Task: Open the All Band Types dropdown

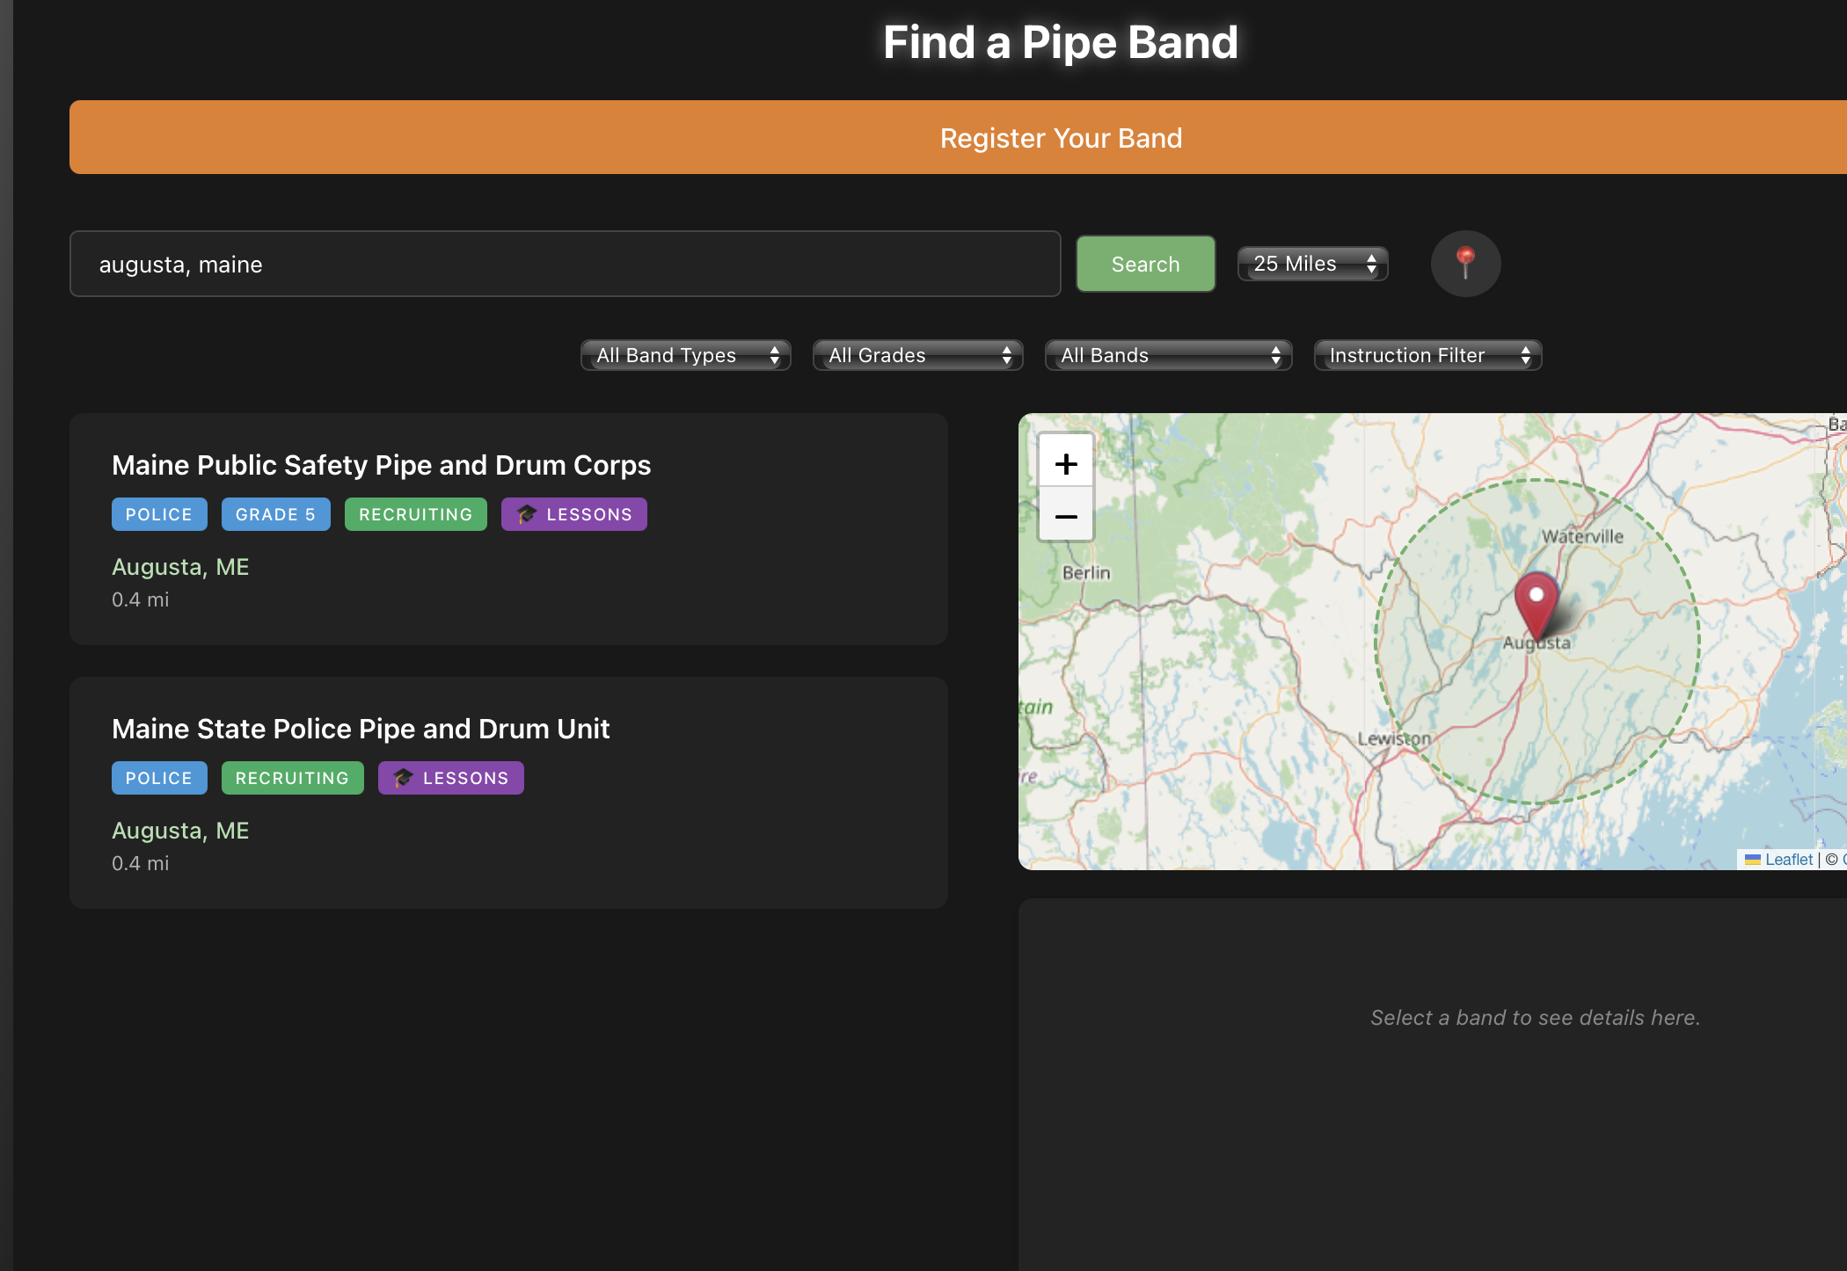Action: [x=686, y=355]
